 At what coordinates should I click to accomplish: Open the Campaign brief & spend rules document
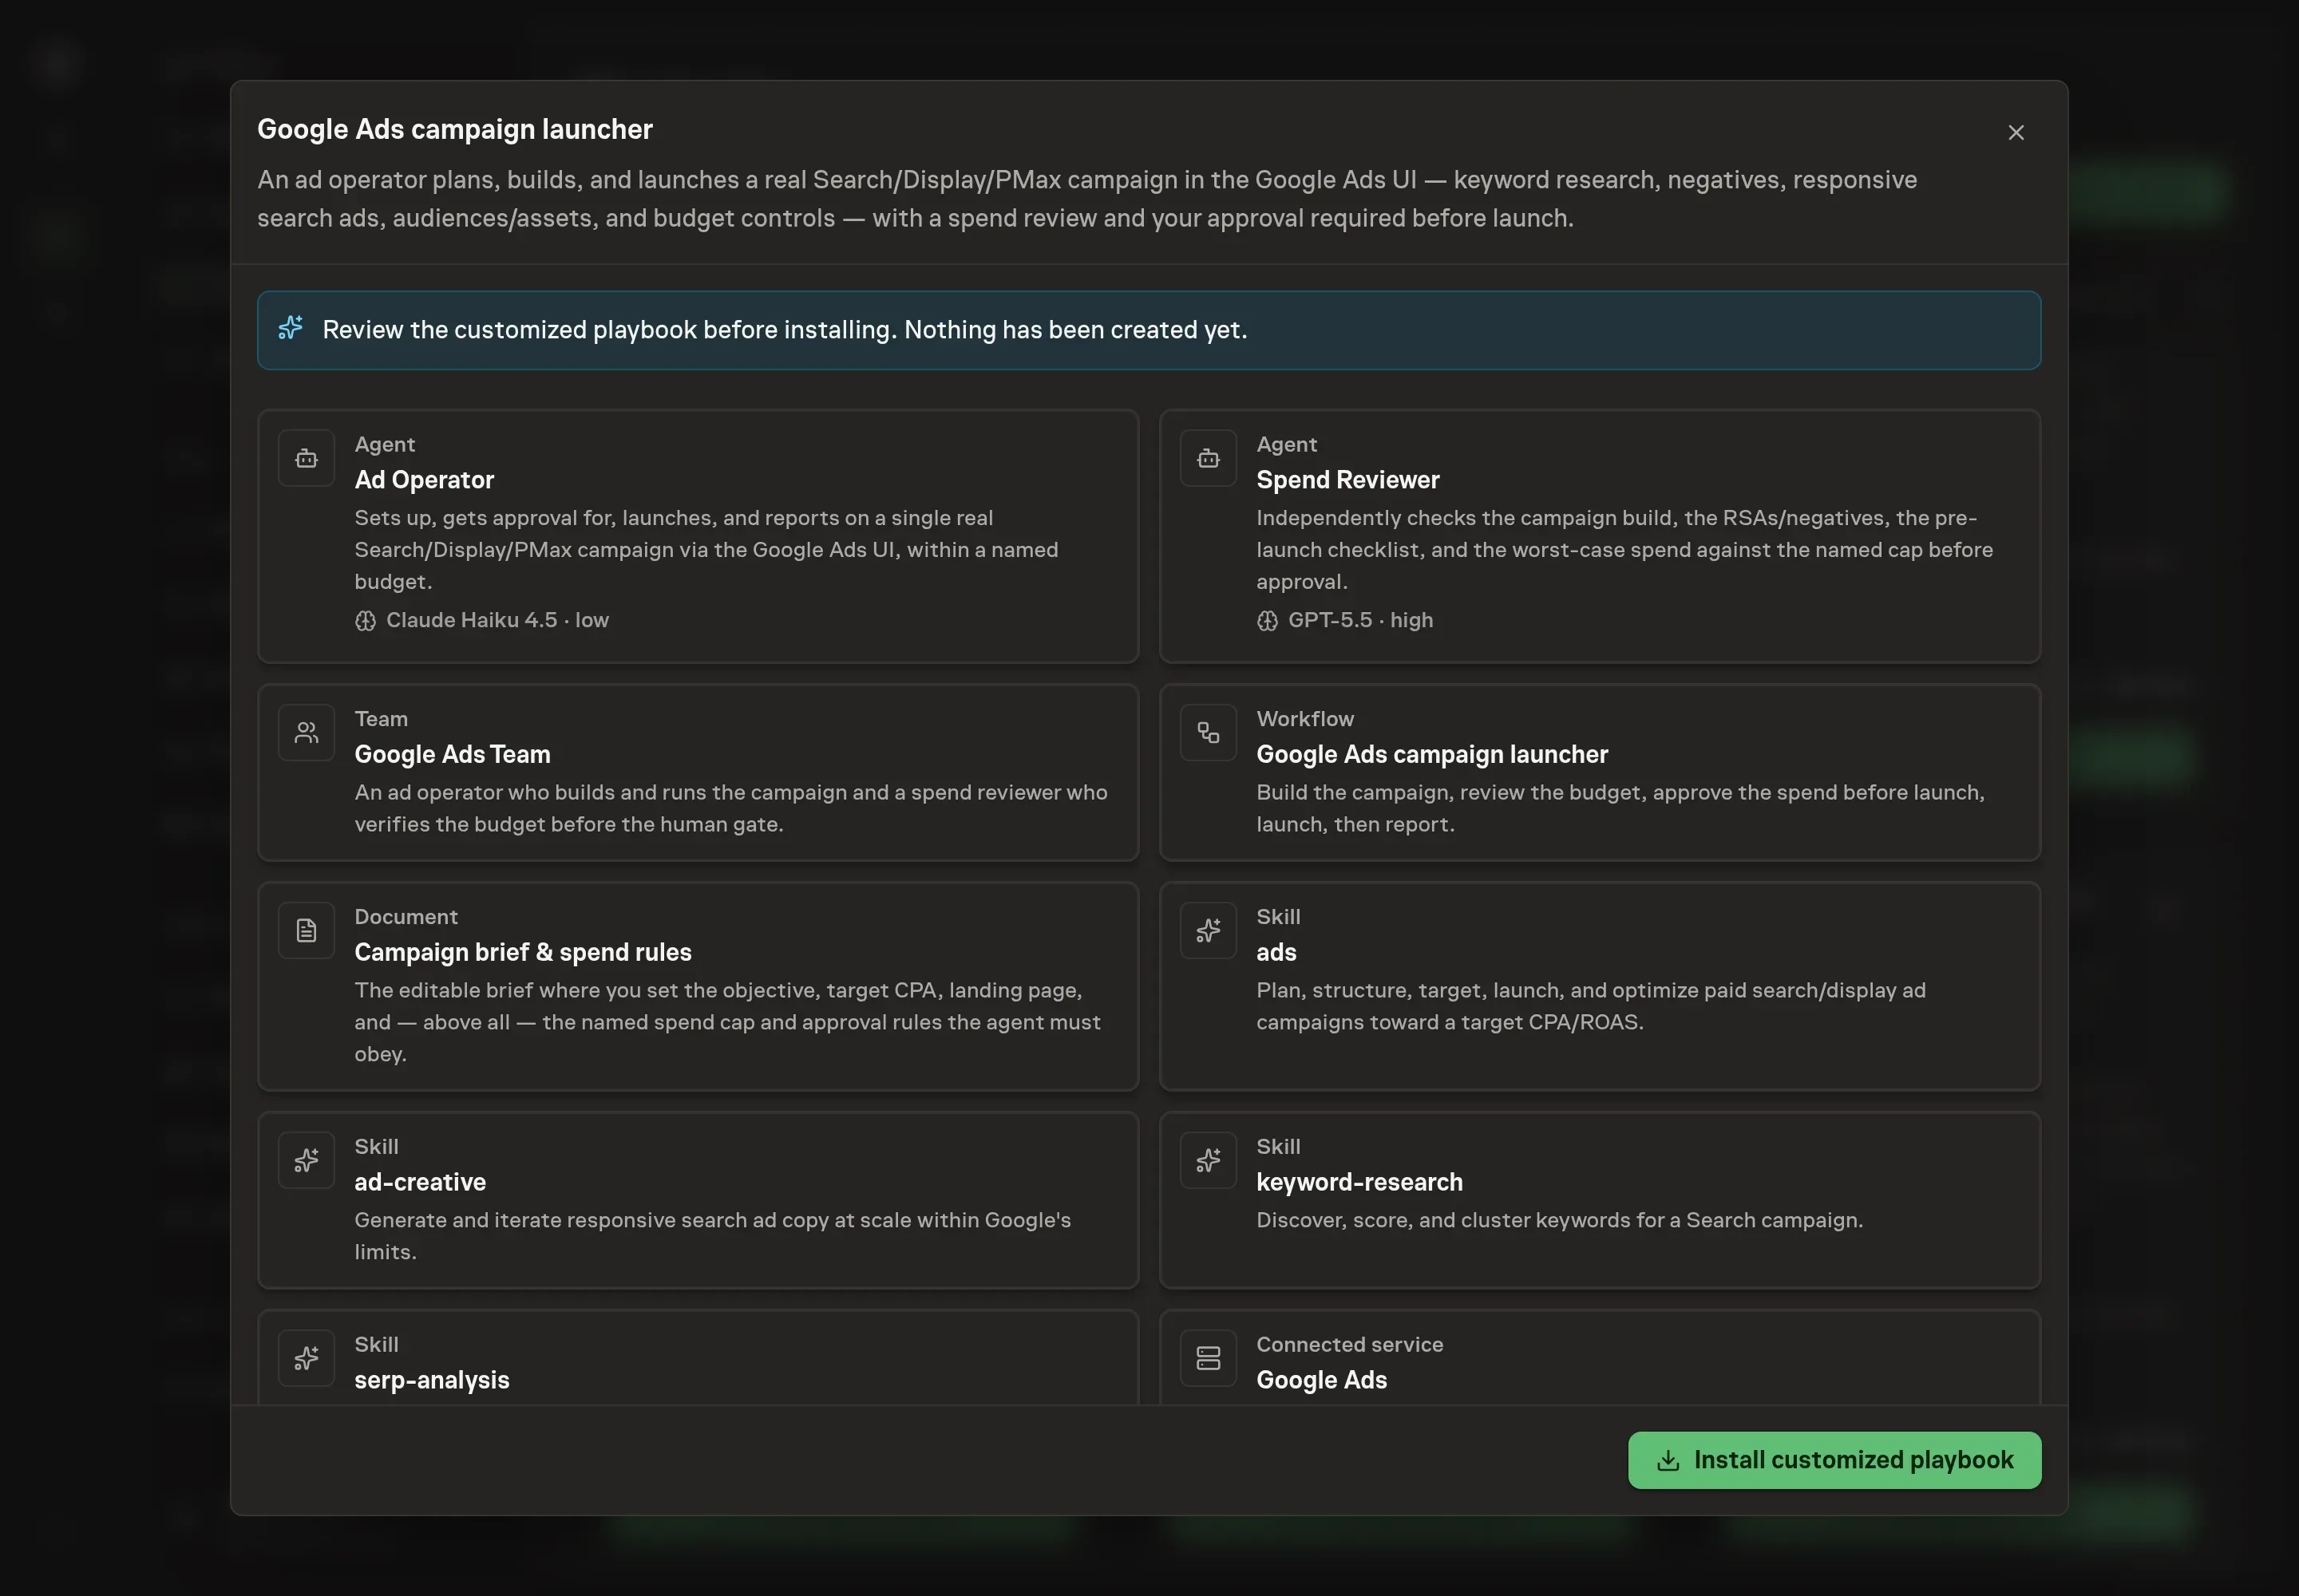click(x=698, y=987)
